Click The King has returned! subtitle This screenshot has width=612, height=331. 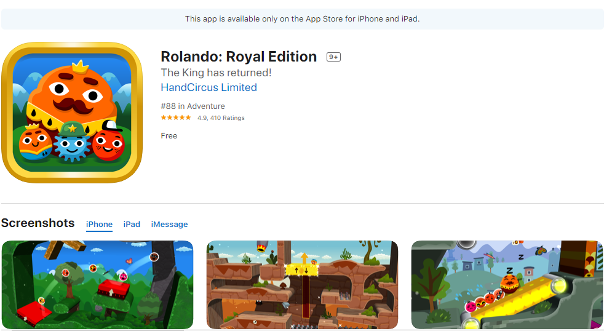[x=217, y=73]
